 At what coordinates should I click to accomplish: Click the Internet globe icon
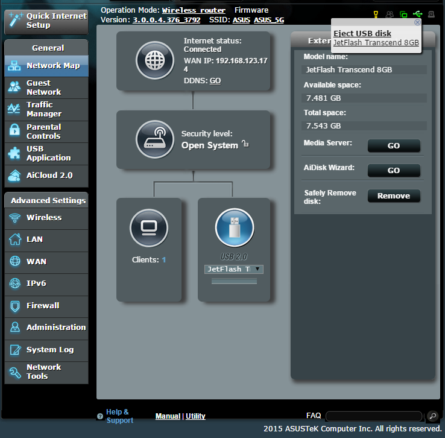(x=155, y=60)
